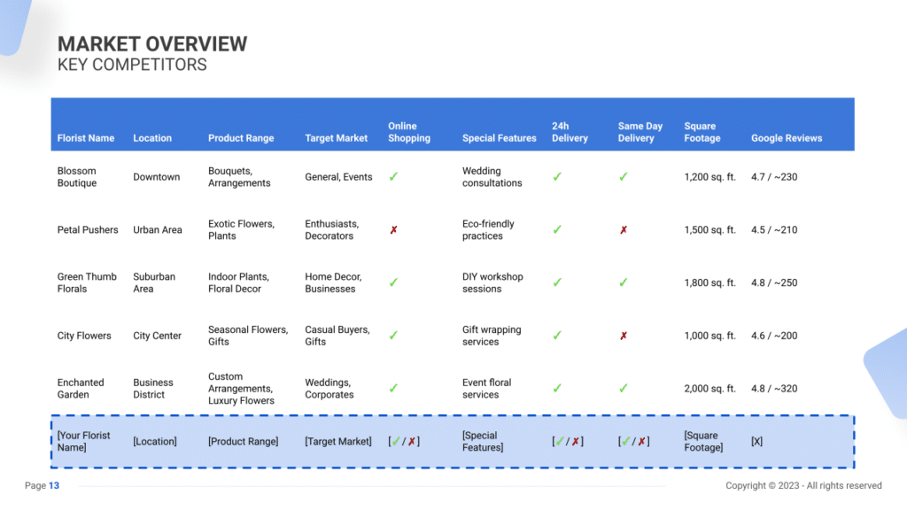Image resolution: width=907 pixels, height=510 pixels.
Task: Click the Location column header
Action: click(x=152, y=138)
